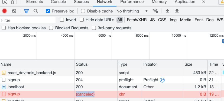Click the Preflight request swap icon
Image resolution: width=224 pixels, height=101 pixels.
[162, 80]
